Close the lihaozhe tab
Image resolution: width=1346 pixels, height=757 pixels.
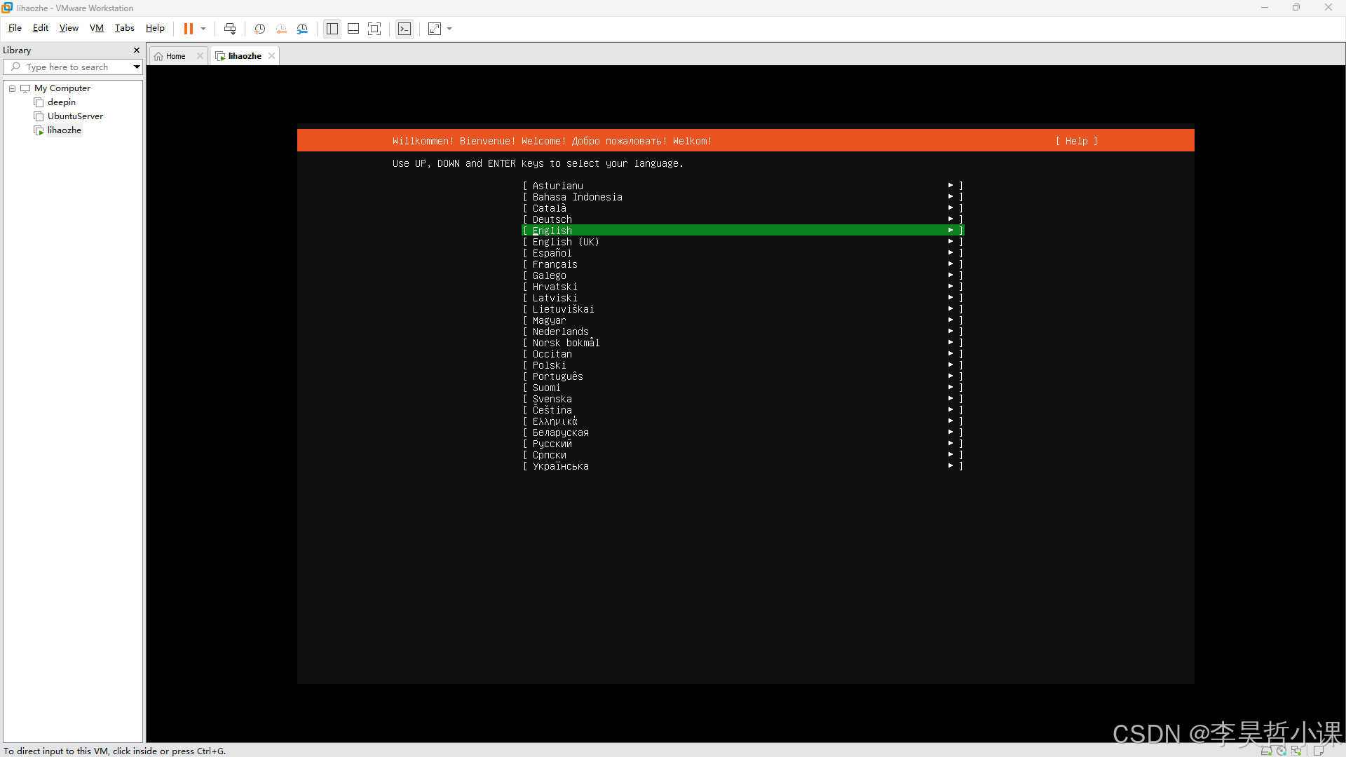271,56
